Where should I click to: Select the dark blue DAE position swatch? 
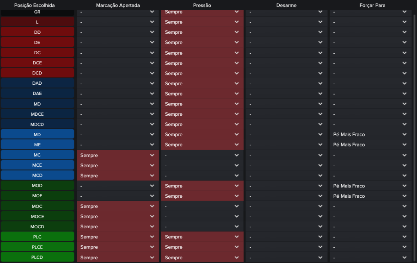(37, 94)
